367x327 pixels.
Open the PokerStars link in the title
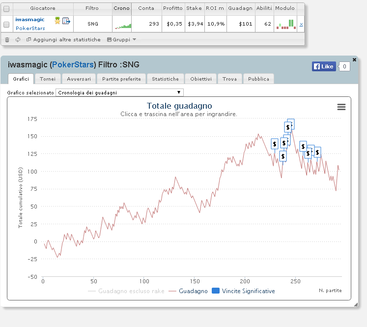click(73, 64)
